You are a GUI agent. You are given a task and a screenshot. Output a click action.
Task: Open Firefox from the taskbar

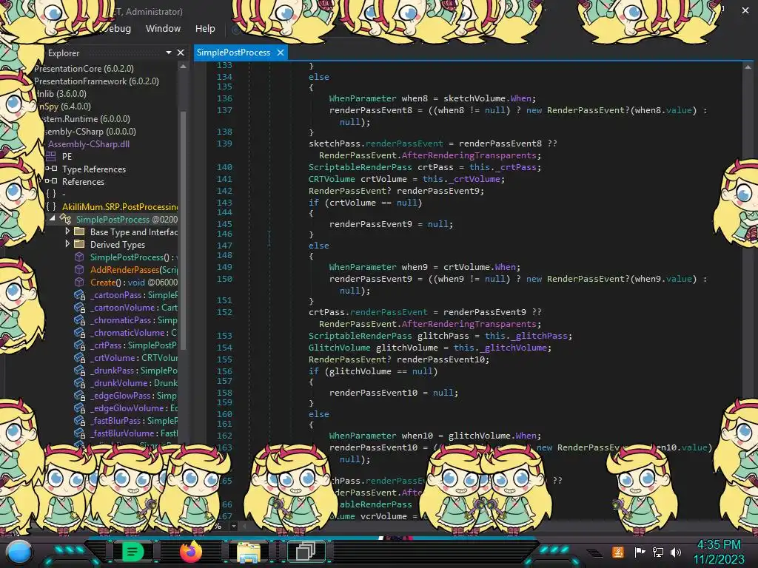coord(190,552)
